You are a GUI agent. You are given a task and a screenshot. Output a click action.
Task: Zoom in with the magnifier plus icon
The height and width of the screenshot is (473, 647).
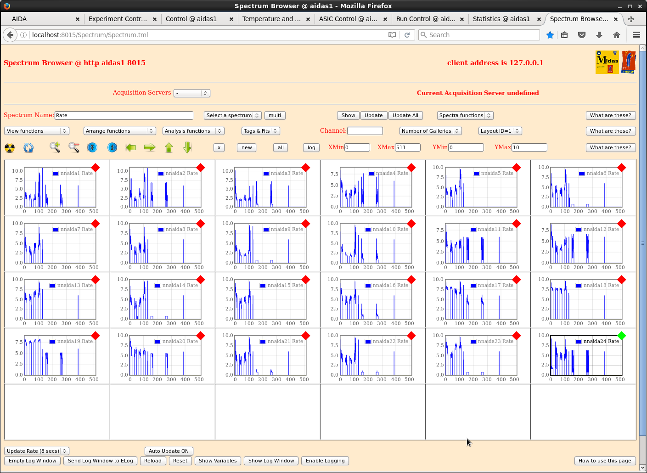coord(55,147)
